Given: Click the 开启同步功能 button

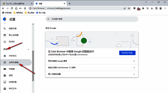Looking at the screenshot, I should click(x=127, y=53).
